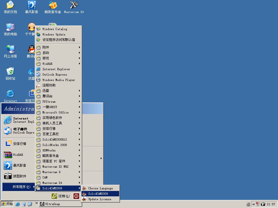278x208 pixels.
Task: Expand the 实用绿色软件 submenu
Action: [59, 118]
